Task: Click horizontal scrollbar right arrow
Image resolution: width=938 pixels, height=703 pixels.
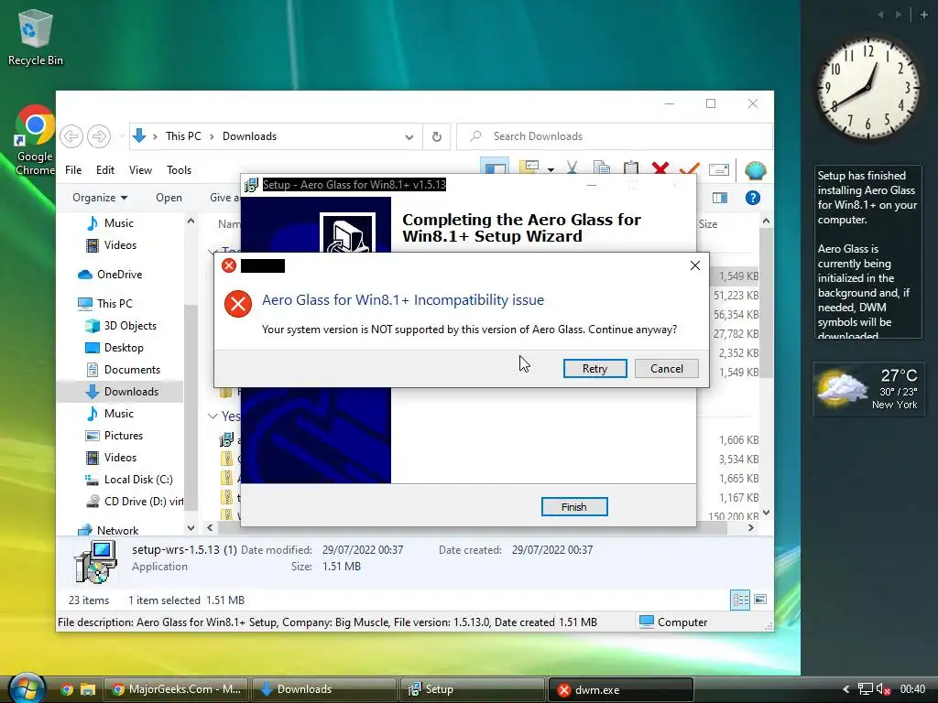Action: coord(751,528)
